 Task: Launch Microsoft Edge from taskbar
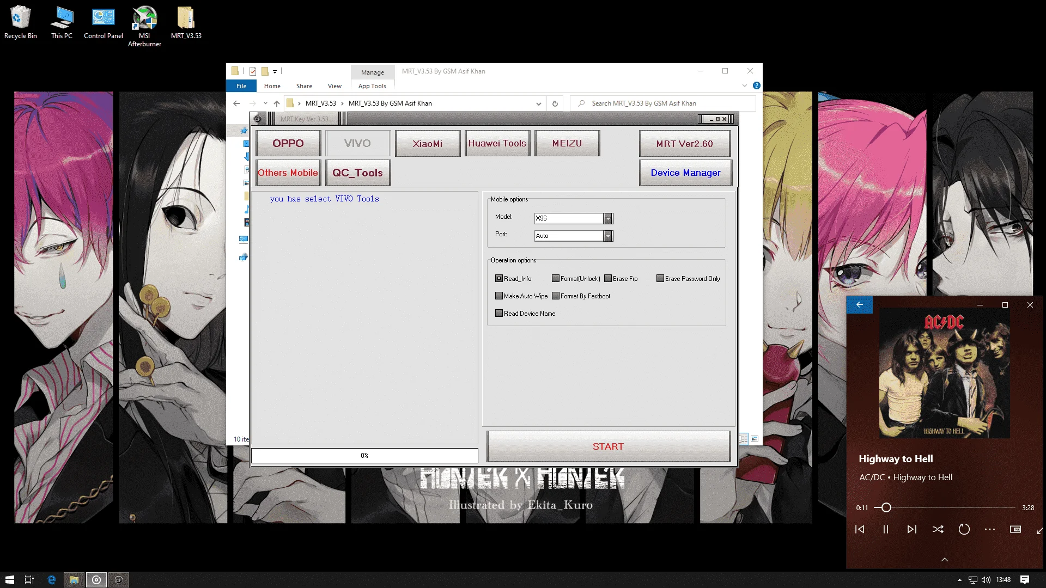[x=52, y=580]
